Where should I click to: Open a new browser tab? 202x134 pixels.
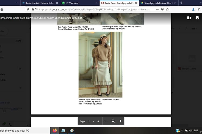point(181,3)
